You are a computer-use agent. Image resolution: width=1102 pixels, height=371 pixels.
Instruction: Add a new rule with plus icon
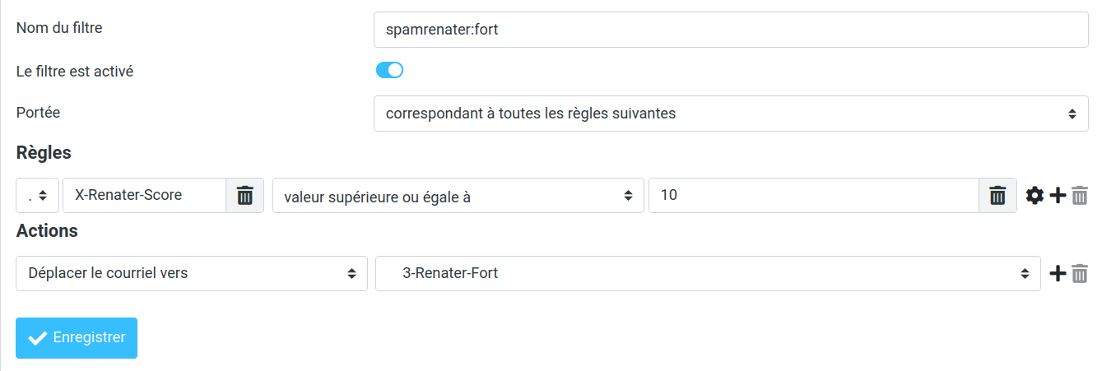(x=1058, y=196)
